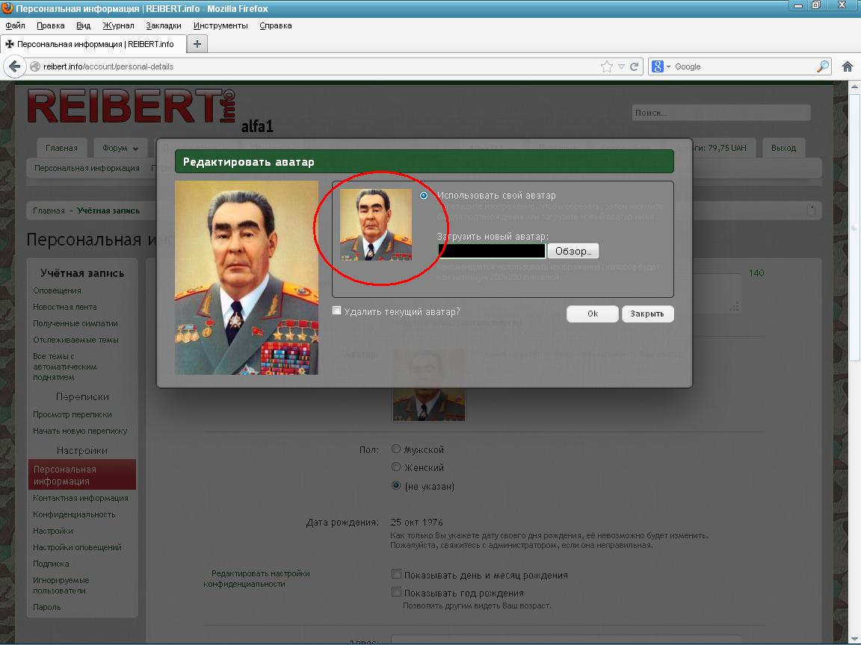The width and height of the screenshot is (861, 645).
Task: Click the Главная breadcrumb link
Action: pyautogui.click(x=49, y=211)
